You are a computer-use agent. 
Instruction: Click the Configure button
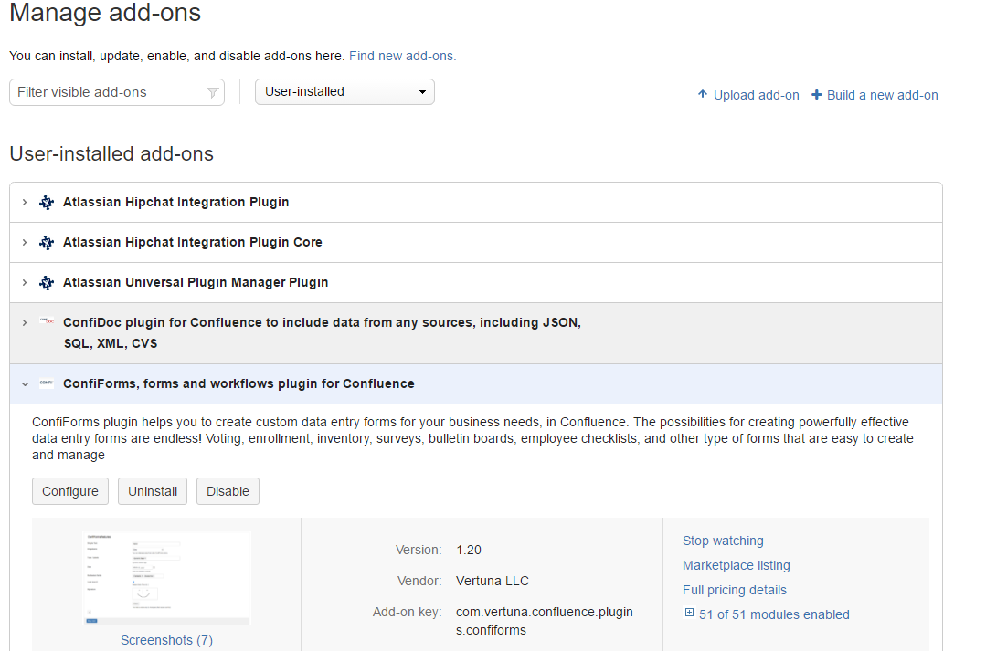pos(70,491)
